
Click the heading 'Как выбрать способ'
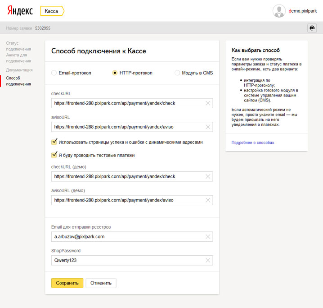tap(256, 50)
